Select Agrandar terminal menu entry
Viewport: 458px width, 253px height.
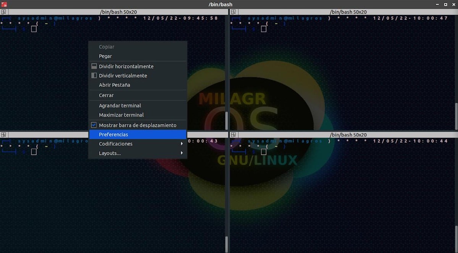pos(138,105)
